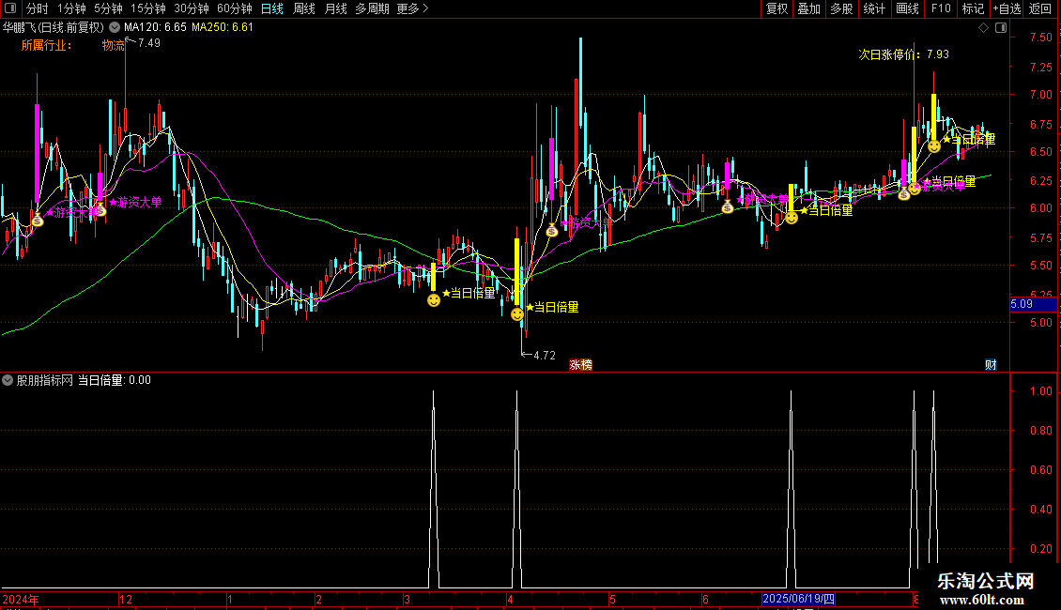The image size is (1061, 610).
Task: Open the 多周期 multi-period view
Action: coord(372,8)
